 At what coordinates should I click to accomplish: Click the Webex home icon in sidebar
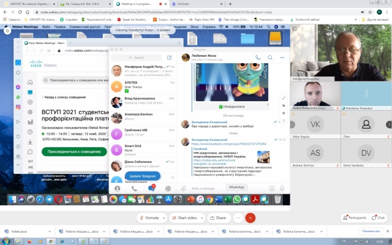click(30, 82)
